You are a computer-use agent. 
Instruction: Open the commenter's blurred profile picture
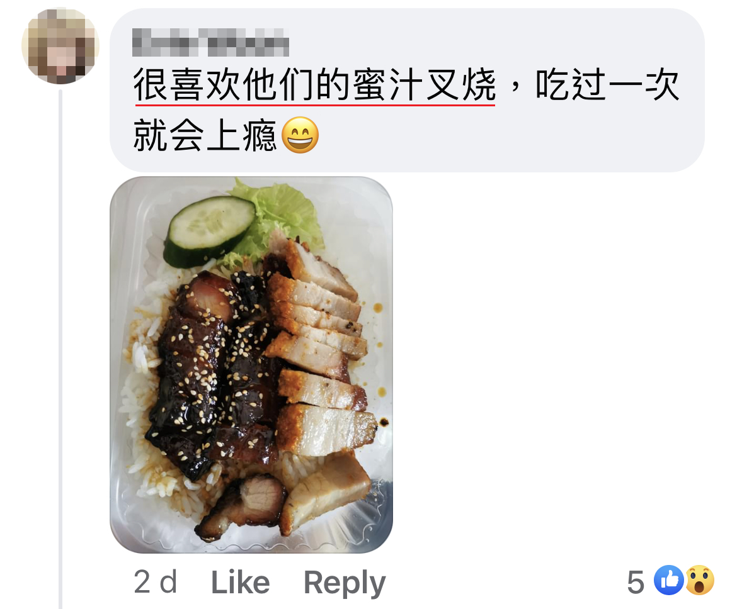tap(60, 46)
